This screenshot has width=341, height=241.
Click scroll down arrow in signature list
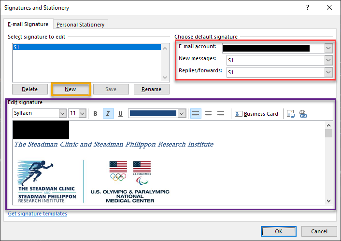point(165,78)
